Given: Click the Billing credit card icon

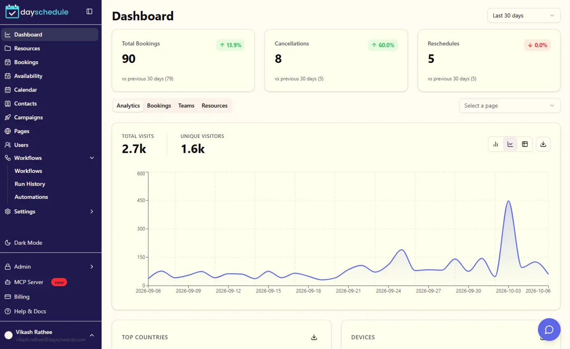Looking at the screenshot, I should [7, 296].
